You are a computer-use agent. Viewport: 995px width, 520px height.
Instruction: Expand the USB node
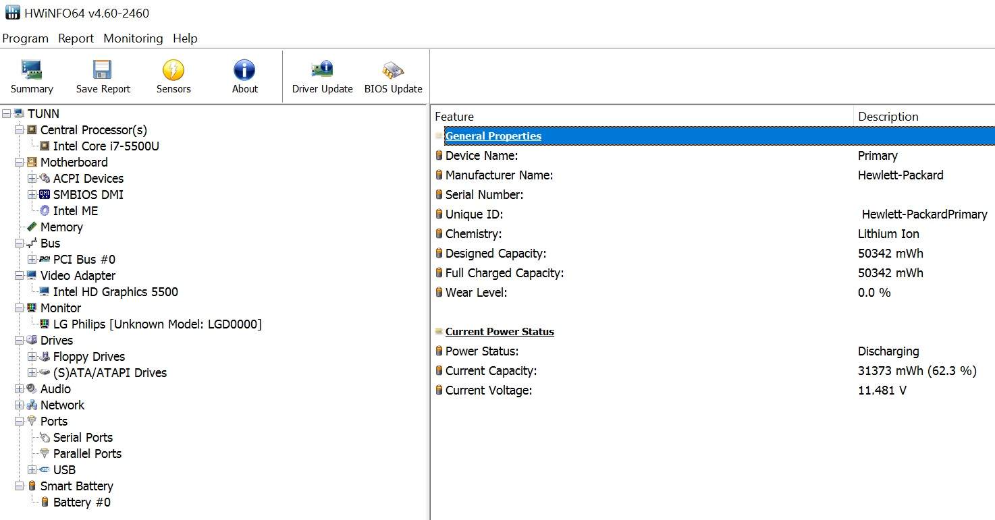(32, 469)
